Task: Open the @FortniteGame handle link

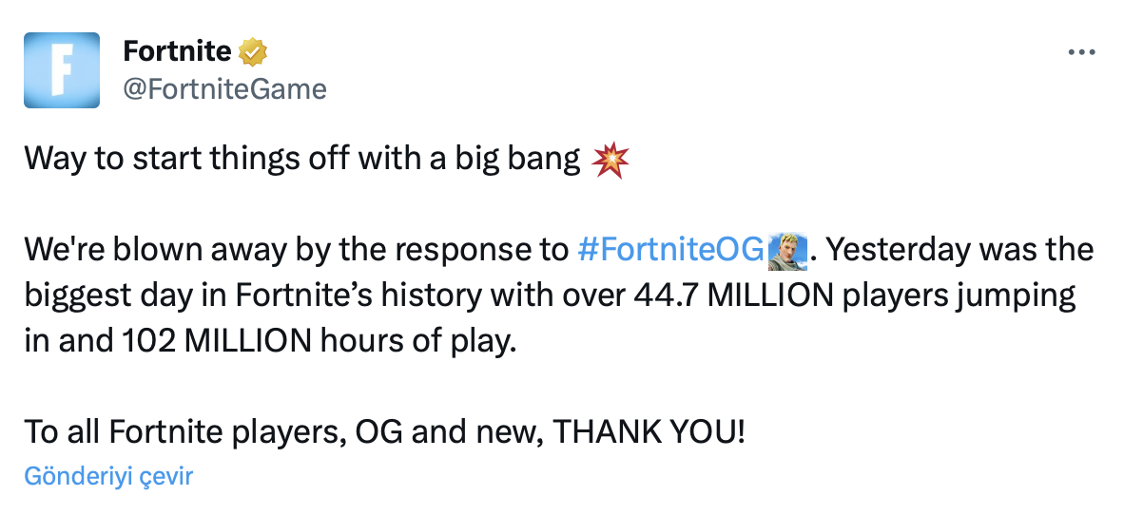Action: tap(225, 88)
